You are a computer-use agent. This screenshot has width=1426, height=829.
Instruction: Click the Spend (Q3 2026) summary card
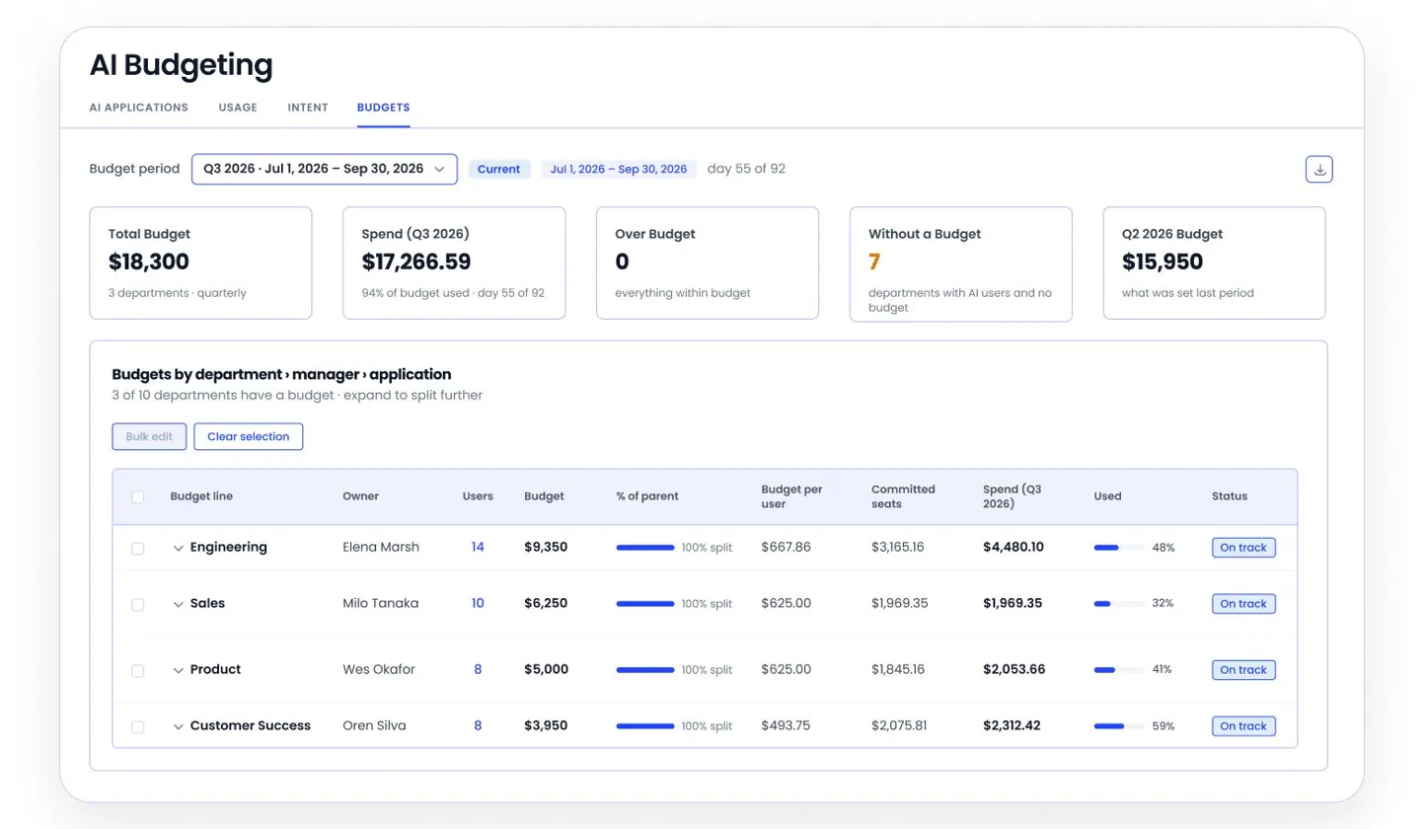click(454, 263)
